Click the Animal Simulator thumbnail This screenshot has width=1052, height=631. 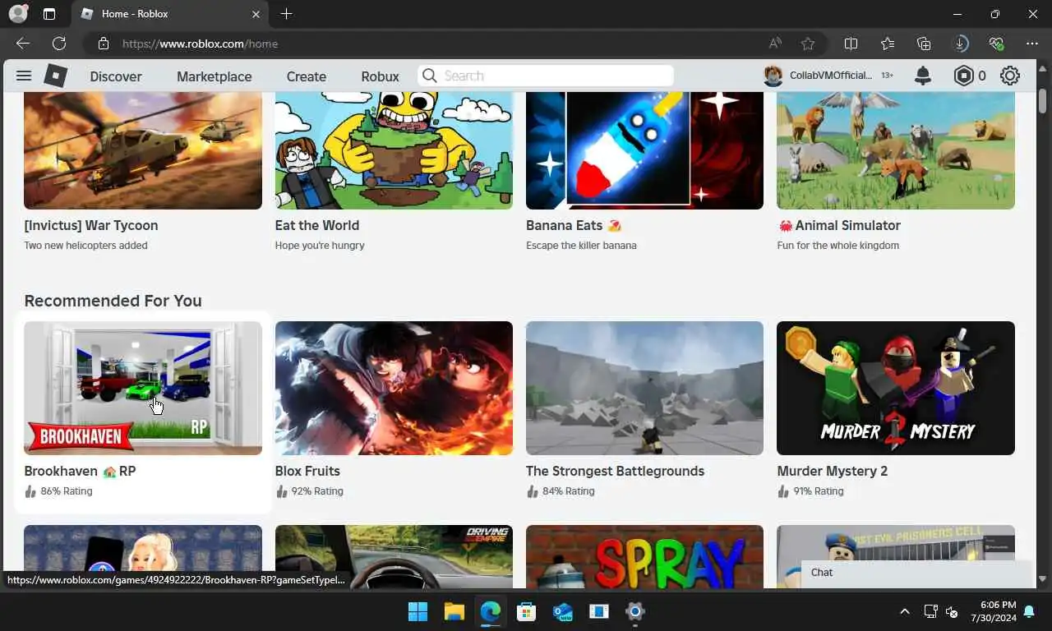(896, 150)
